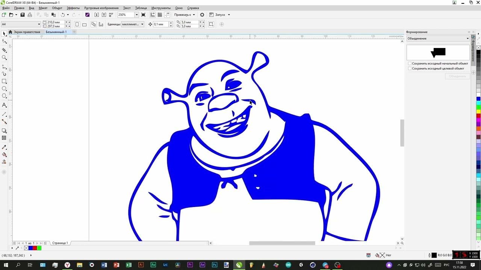Select the Rectangle tool
This screenshot has width=481, height=270.
[4, 81]
